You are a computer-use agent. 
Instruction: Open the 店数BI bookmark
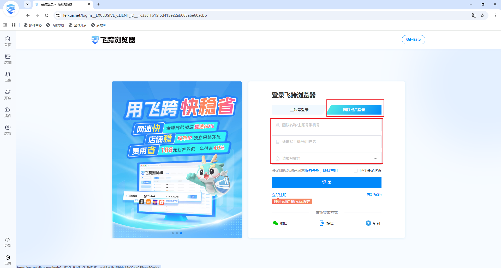point(98,25)
